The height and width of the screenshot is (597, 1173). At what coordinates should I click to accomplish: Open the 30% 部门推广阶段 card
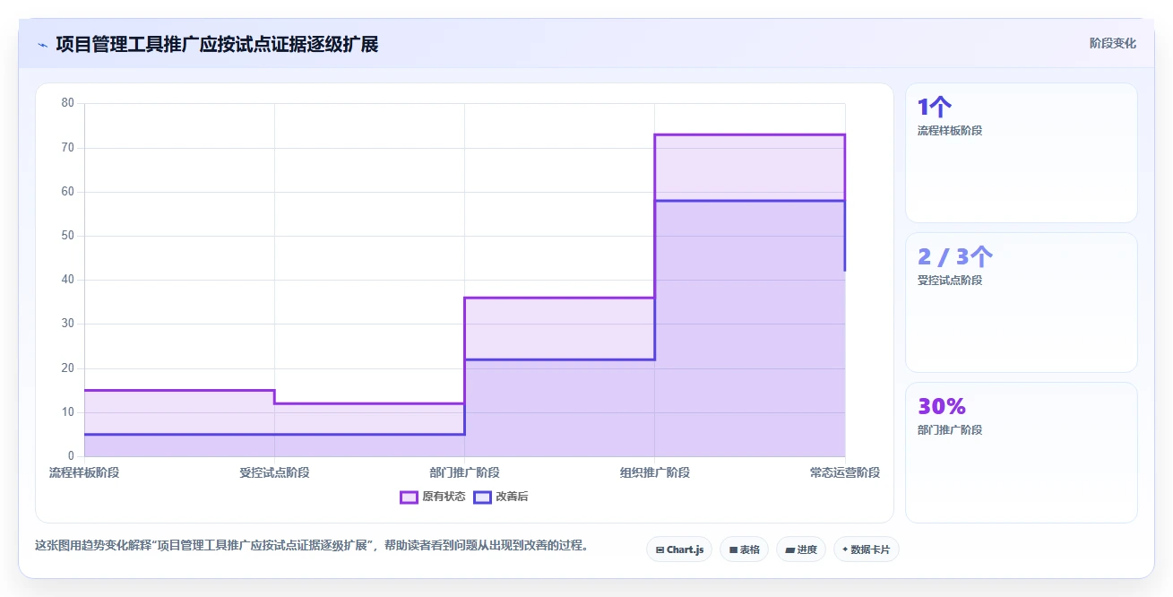coord(1022,453)
